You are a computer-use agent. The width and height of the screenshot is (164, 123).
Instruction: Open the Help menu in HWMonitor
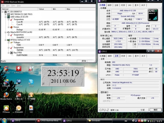19,6
